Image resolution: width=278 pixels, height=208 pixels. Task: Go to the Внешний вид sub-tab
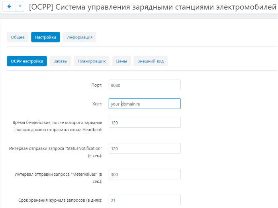[x=151, y=61]
